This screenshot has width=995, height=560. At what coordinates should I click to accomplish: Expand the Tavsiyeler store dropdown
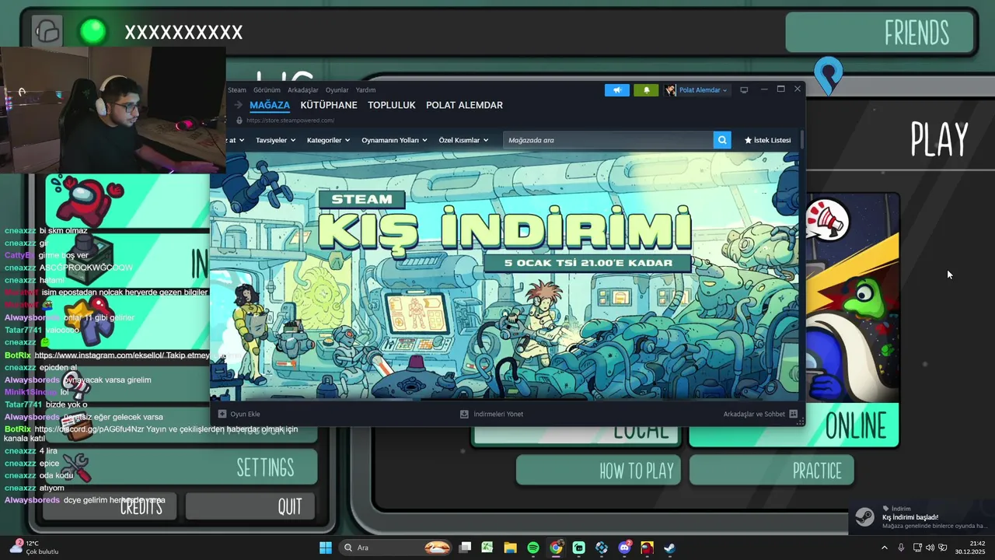tap(276, 140)
